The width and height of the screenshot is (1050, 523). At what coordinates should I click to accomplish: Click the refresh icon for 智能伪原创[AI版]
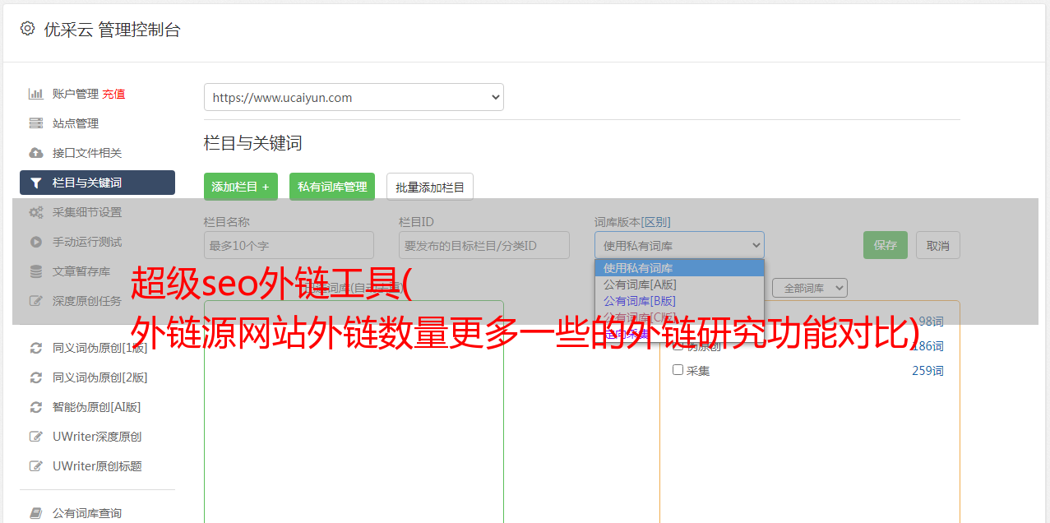[x=35, y=407]
